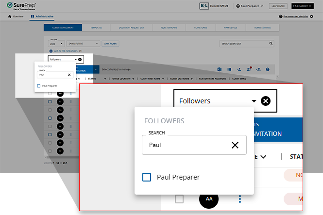Screen dimensions: 323x215
Task: Open the Paul Preparer account menu
Action: (250, 6)
